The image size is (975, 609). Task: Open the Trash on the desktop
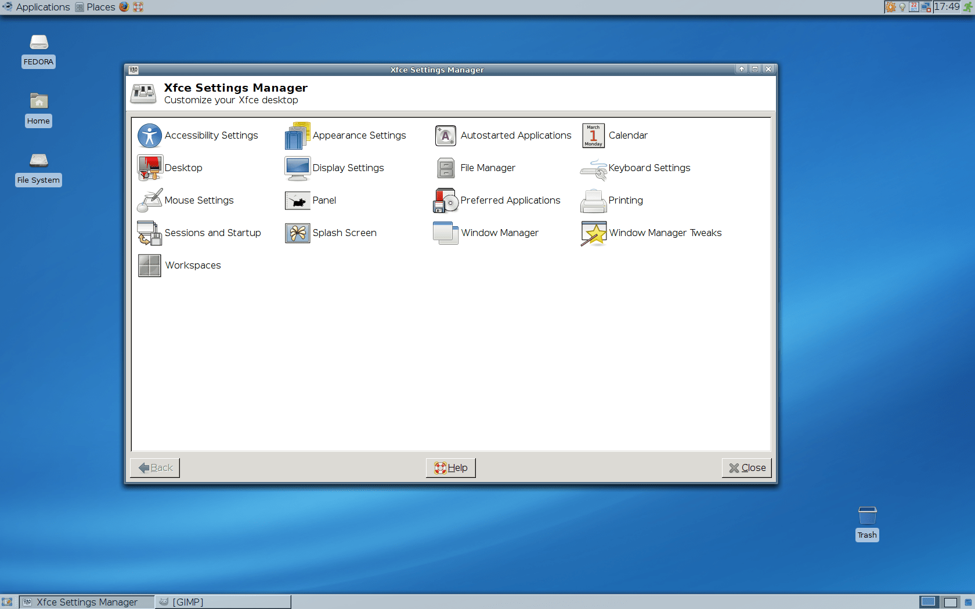coord(867,516)
